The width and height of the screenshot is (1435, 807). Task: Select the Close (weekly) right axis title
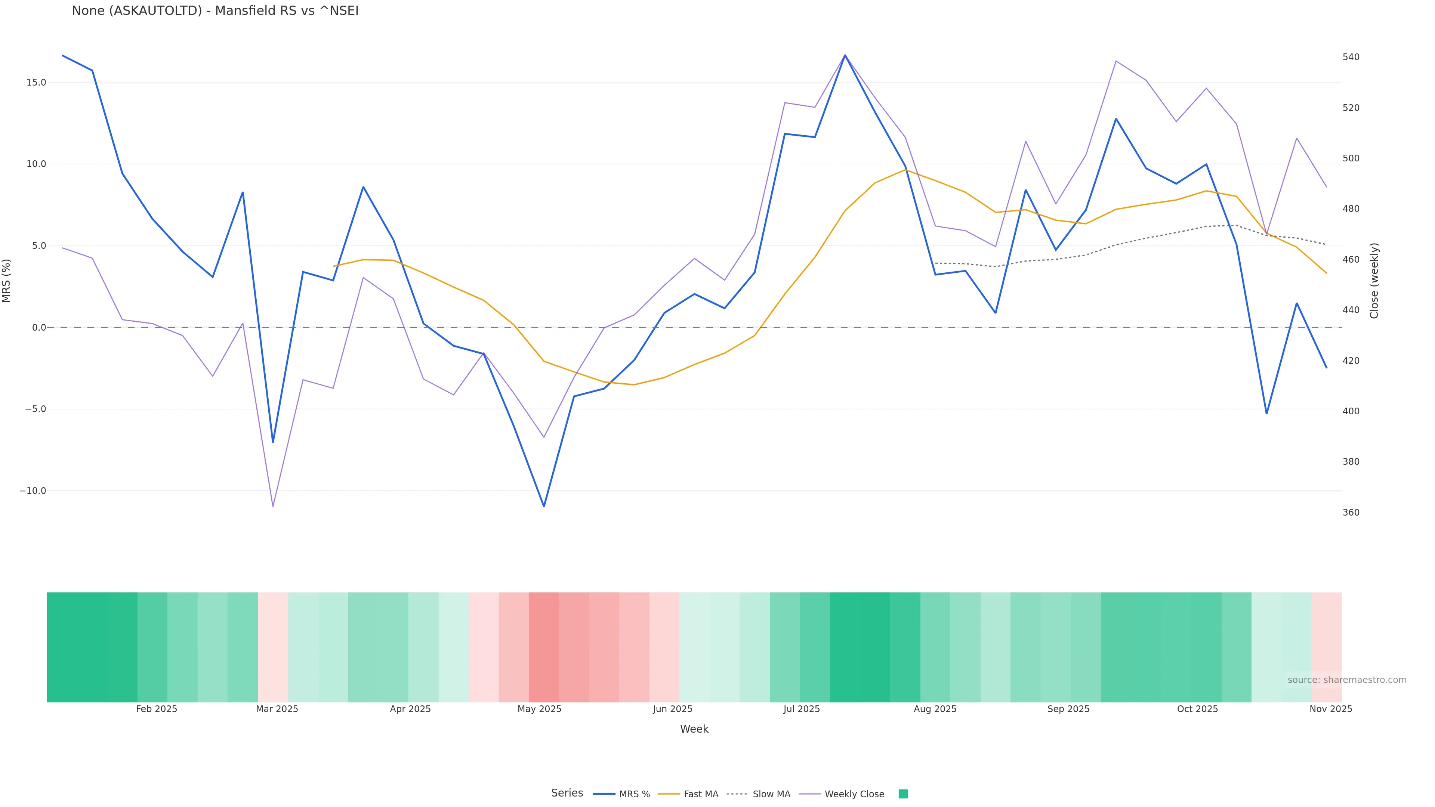[x=1374, y=281]
